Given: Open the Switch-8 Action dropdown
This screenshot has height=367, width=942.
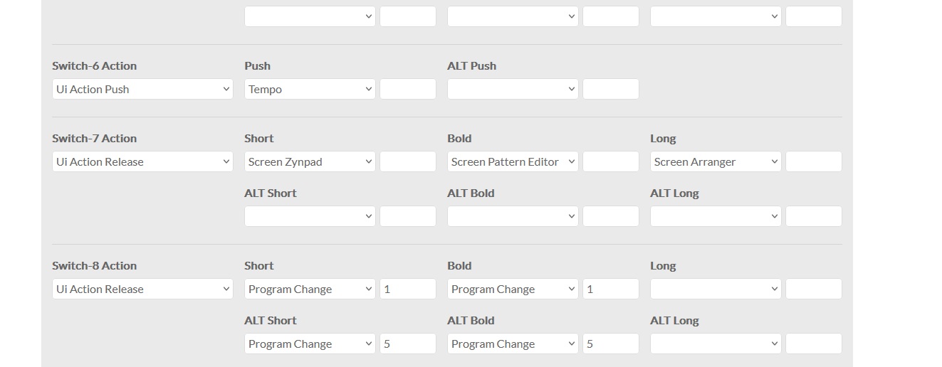Looking at the screenshot, I should tap(142, 289).
